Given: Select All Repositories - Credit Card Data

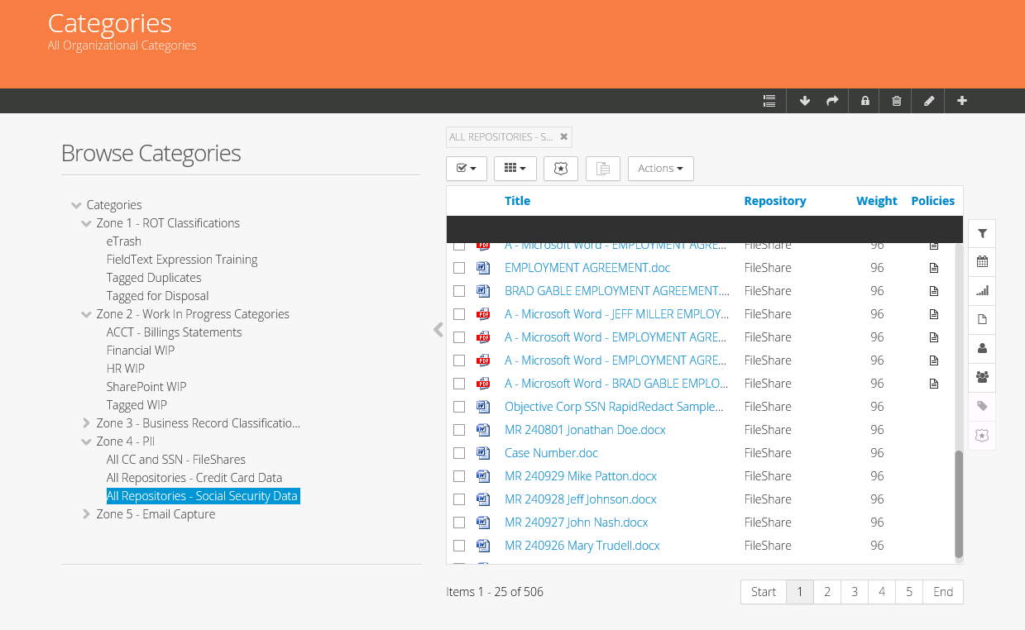Looking at the screenshot, I should coord(194,478).
